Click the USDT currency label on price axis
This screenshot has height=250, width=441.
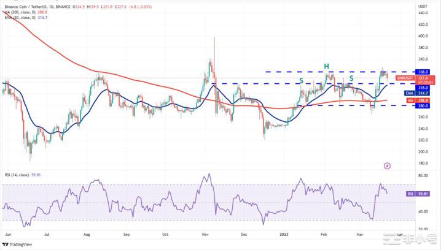pyautogui.click(x=422, y=6)
